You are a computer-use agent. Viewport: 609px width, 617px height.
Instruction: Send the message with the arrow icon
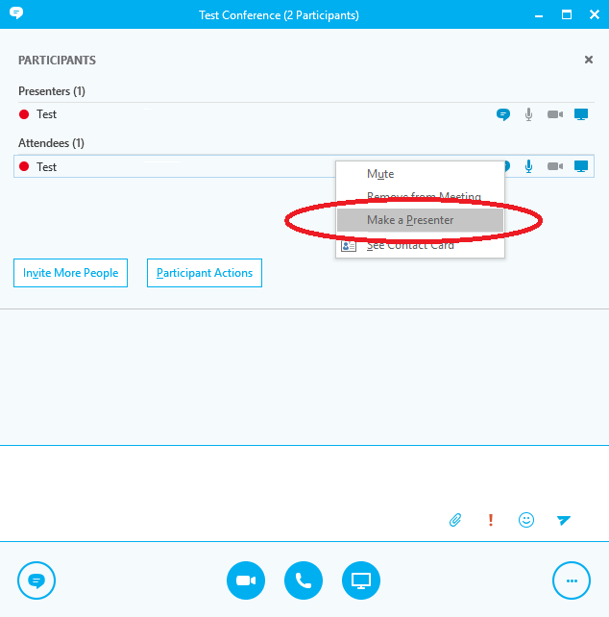[564, 520]
